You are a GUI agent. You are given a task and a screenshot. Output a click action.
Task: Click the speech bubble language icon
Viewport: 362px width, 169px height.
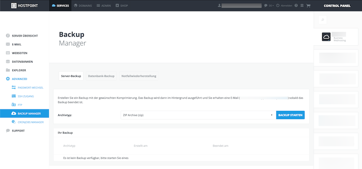(x=266, y=5)
